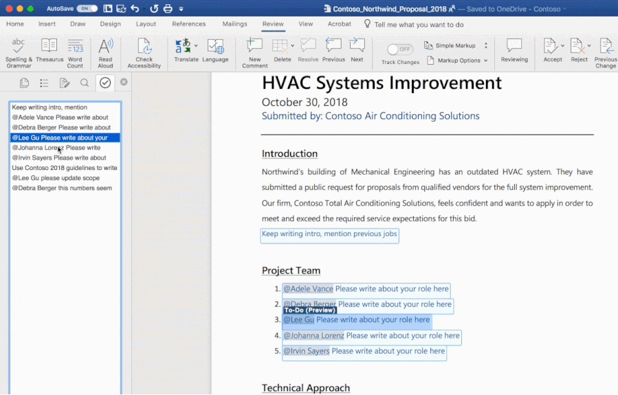Open the References tab
This screenshot has height=395, width=618.
pyautogui.click(x=189, y=23)
